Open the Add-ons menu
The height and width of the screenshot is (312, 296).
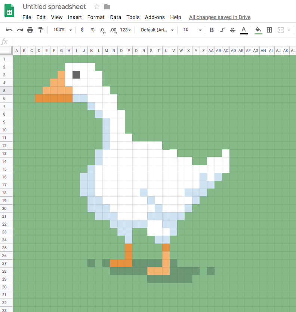(155, 17)
